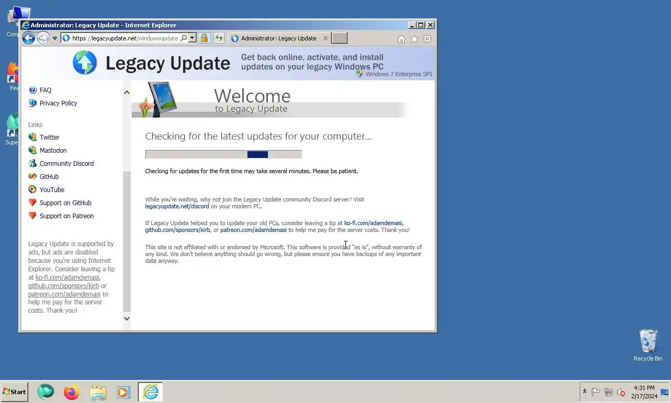The width and height of the screenshot is (671, 403).
Task: Click the Twitter globe icon
Action: tap(33, 137)
